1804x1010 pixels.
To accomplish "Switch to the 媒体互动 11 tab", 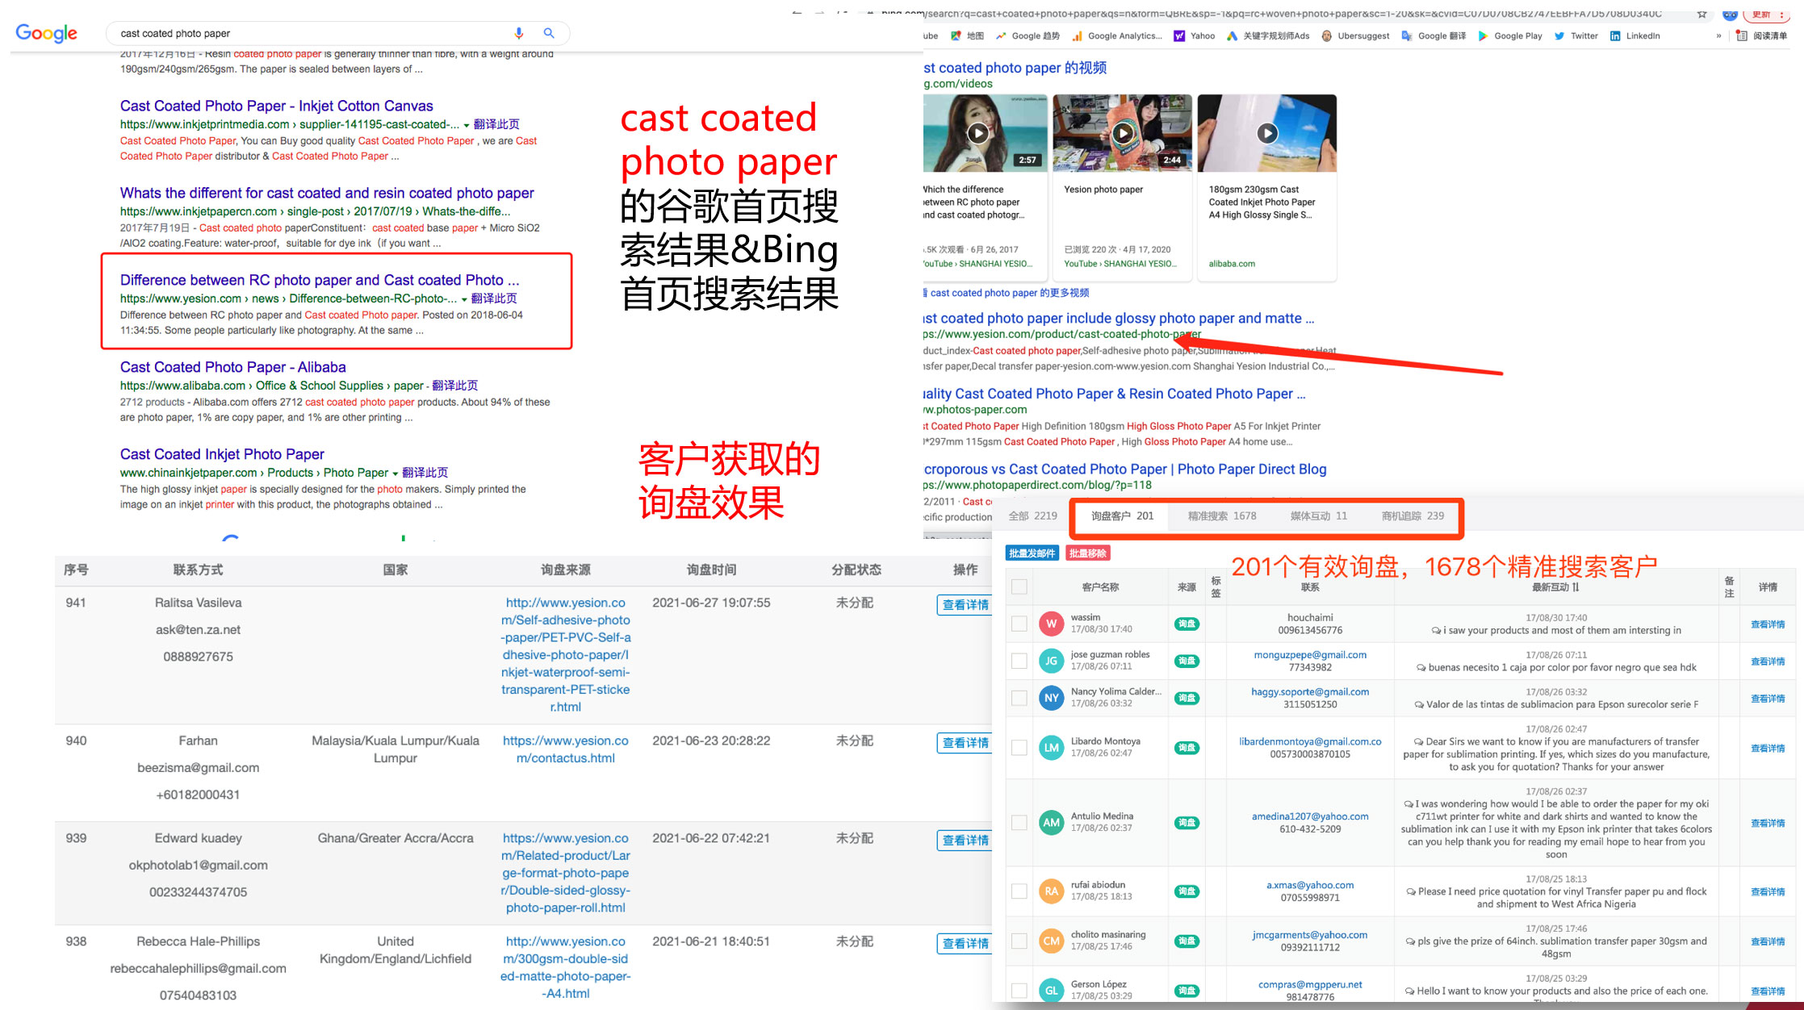I will 1318,515.
